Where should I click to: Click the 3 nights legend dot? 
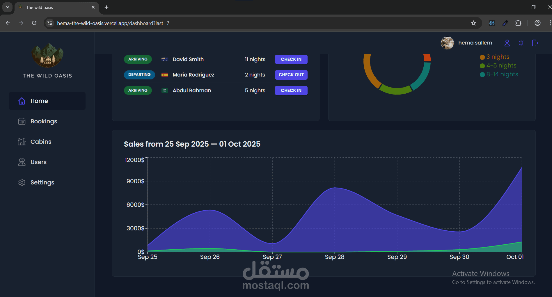coord(482,57)
